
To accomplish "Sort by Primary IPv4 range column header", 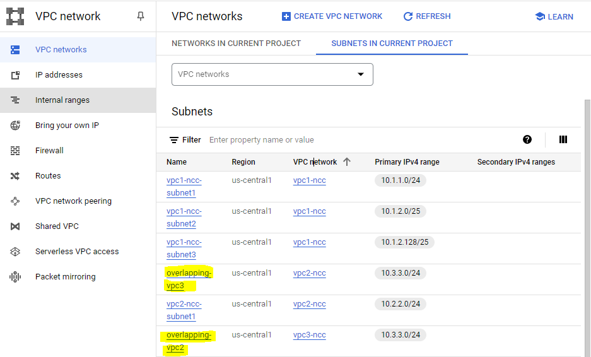I will click(407, 162).
